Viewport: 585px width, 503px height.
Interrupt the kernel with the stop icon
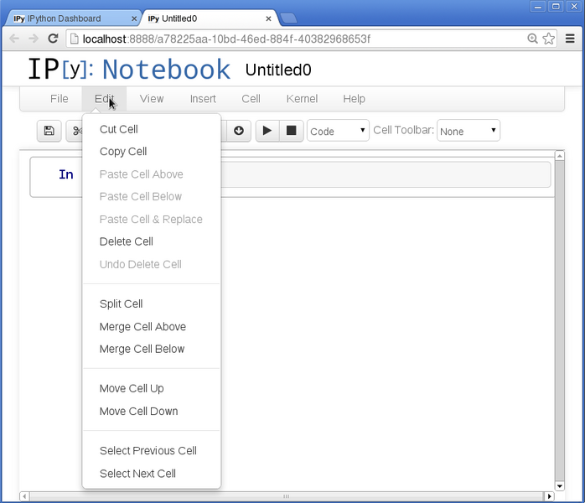[x=291, y=131]
